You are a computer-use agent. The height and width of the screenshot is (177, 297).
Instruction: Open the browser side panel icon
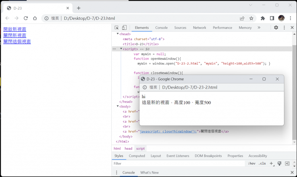[x=272, y=18]
